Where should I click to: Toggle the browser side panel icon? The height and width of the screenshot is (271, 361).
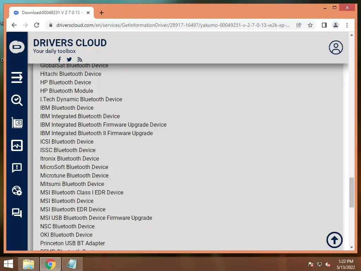click(324, 25)
